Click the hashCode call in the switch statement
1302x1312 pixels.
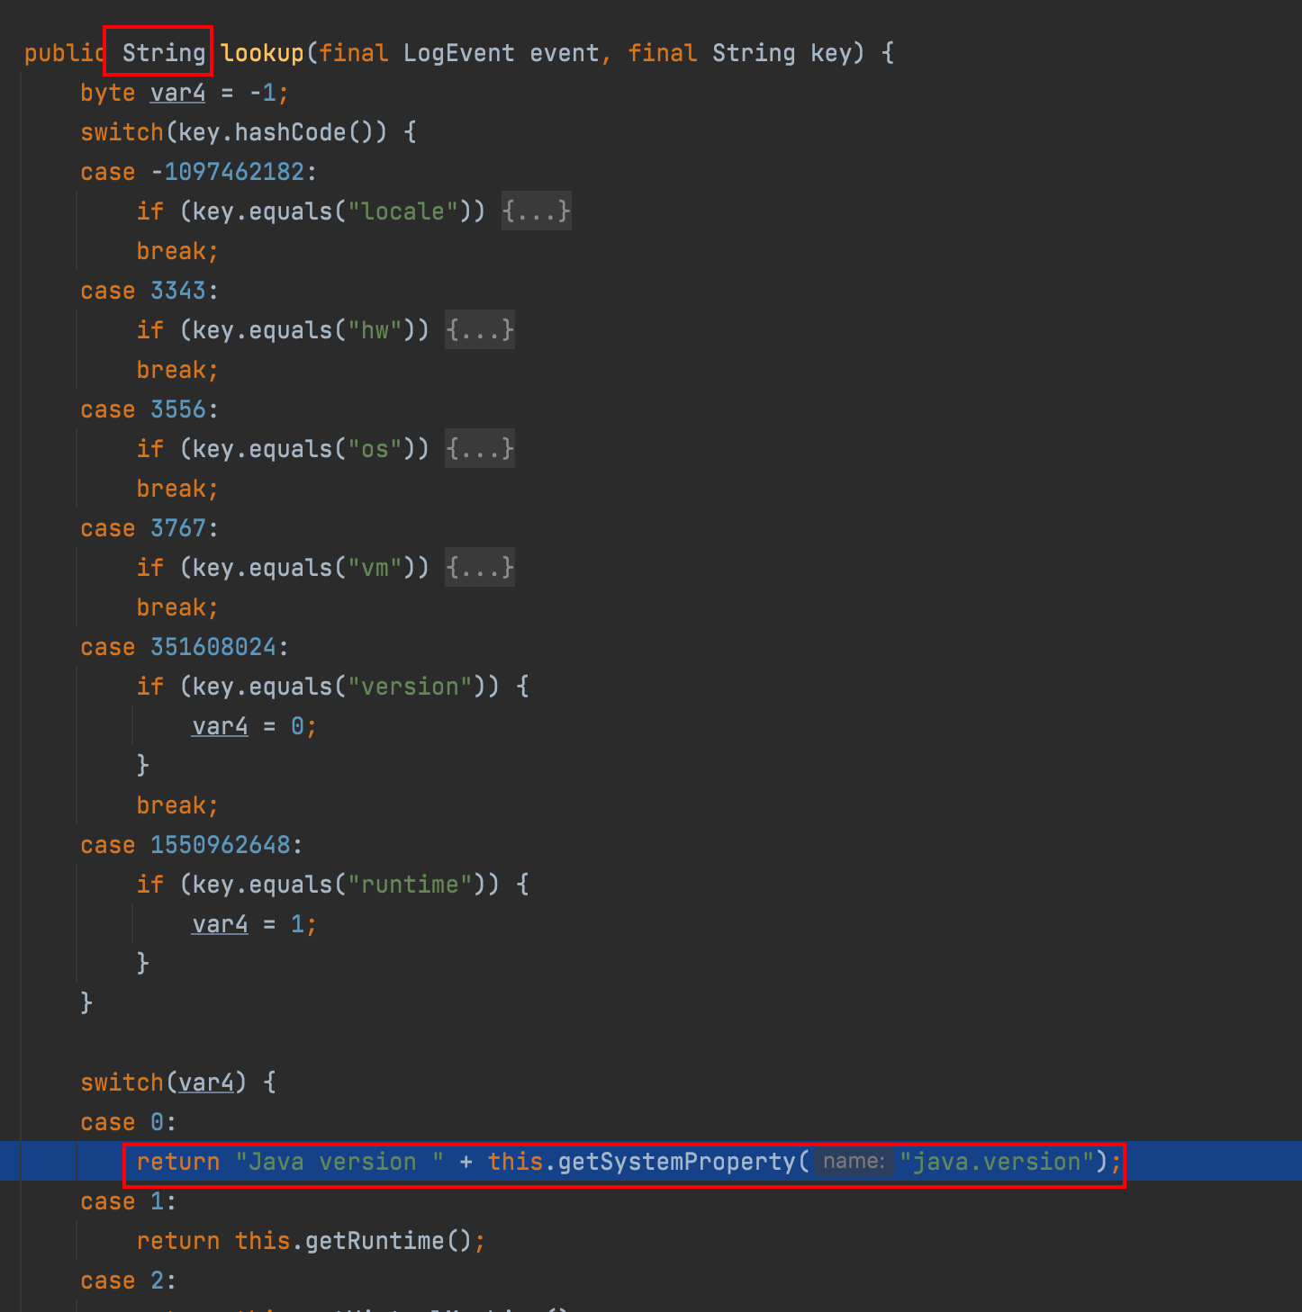pyautogui.click(x=290, y=132)
